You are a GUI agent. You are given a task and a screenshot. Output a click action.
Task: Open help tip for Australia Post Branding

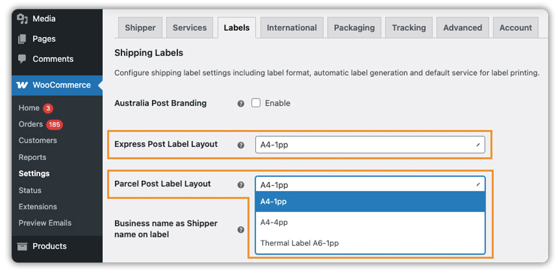point(241,104)
